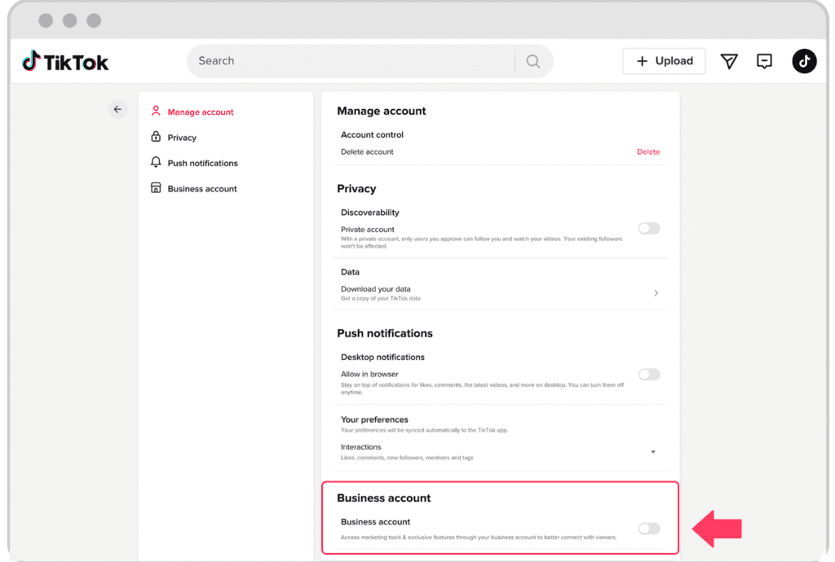The height and width of the screenshot is (562, 835).
Task: Turn on the Business account switch
Action: coord(649,529)
